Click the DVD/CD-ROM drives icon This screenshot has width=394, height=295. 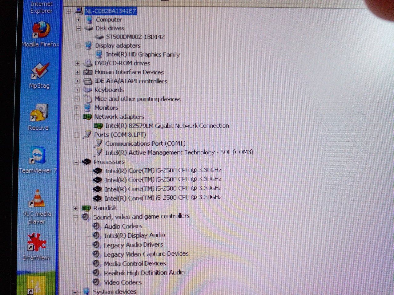click(88, 63)
